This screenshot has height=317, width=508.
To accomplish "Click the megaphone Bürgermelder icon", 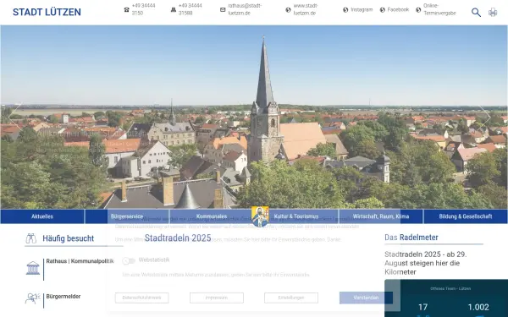I will 32,298.
